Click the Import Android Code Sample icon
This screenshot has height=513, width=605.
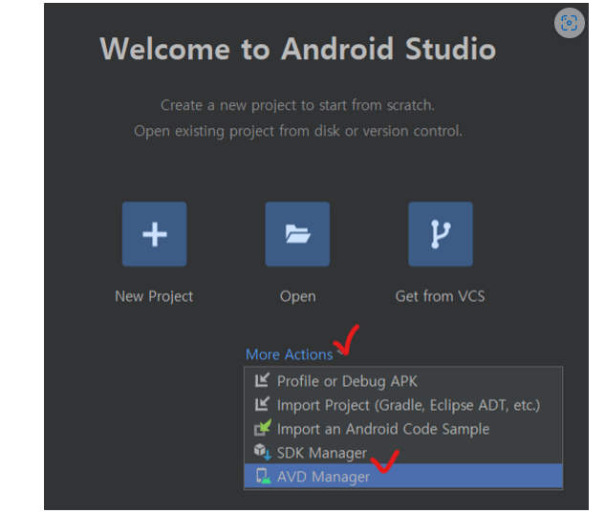click(263, 428)
